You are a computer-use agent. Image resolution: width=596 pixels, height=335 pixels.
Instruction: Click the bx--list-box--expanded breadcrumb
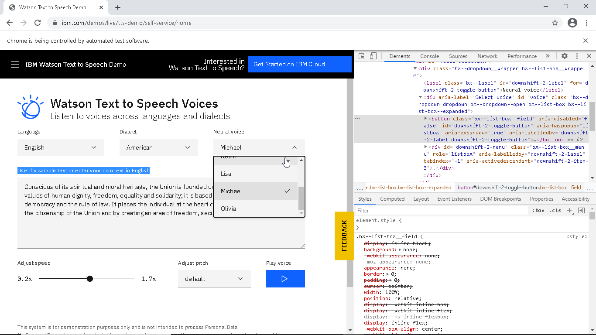(408, 188)
